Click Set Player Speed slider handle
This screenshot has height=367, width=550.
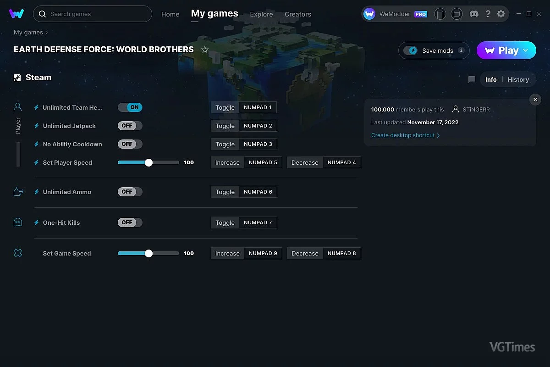148,162
